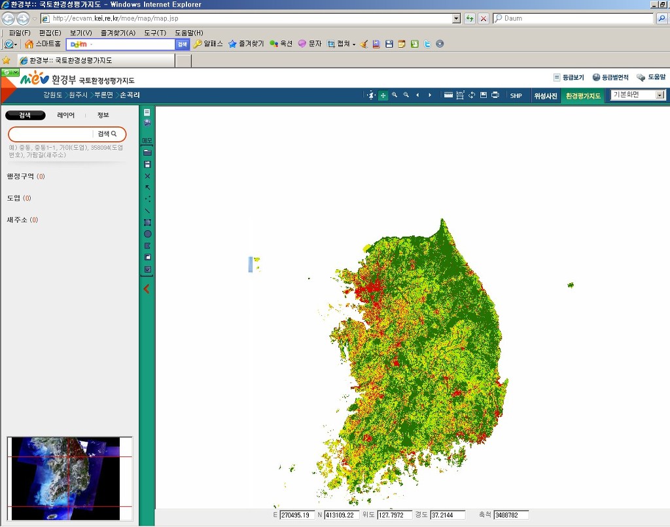Switch to the 레이어 tab

click(x=66, y=115)
